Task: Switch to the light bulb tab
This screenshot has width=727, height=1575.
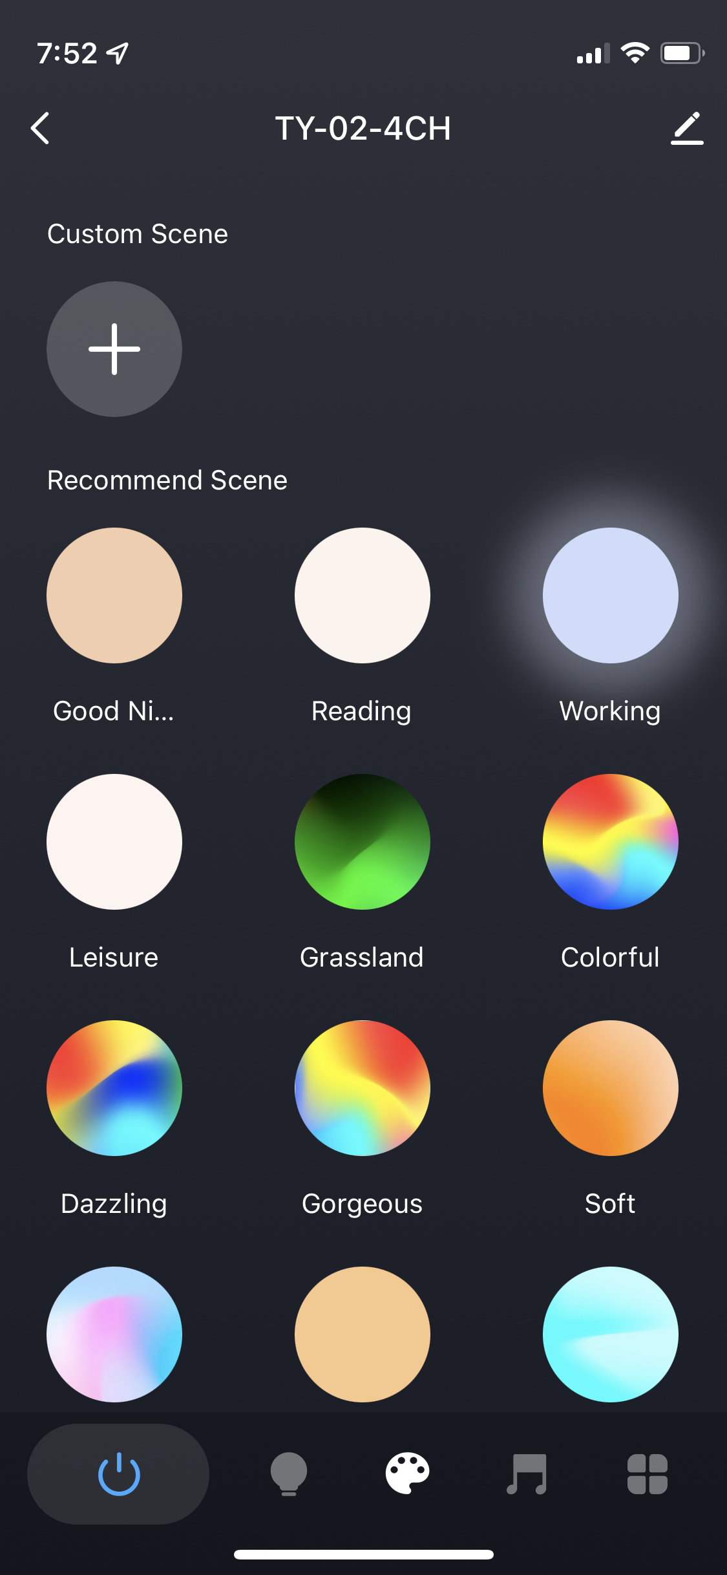Action: click(288, 1474)
